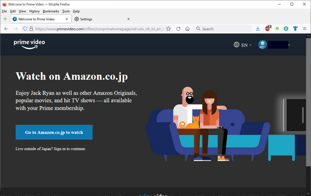Open the Help menu
Image resolution: width=311 pixels, height=196 pixels.
pyautogui.click(x=76, y=11)
